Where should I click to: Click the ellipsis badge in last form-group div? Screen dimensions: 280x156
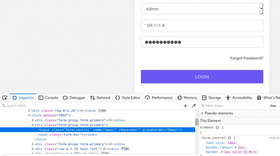pyautogui.click(x=110, y=144)
